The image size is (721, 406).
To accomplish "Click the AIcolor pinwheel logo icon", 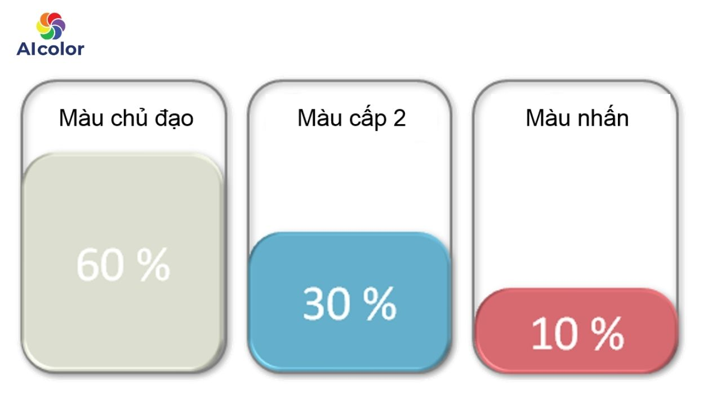I will [x=51, y=26].
